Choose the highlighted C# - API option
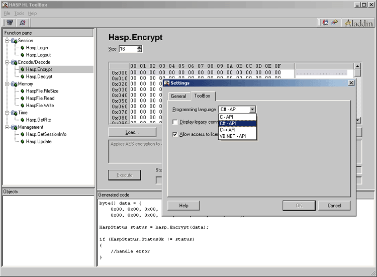The height and width of the screenshot is (277, 377). (x=238, y=123)
